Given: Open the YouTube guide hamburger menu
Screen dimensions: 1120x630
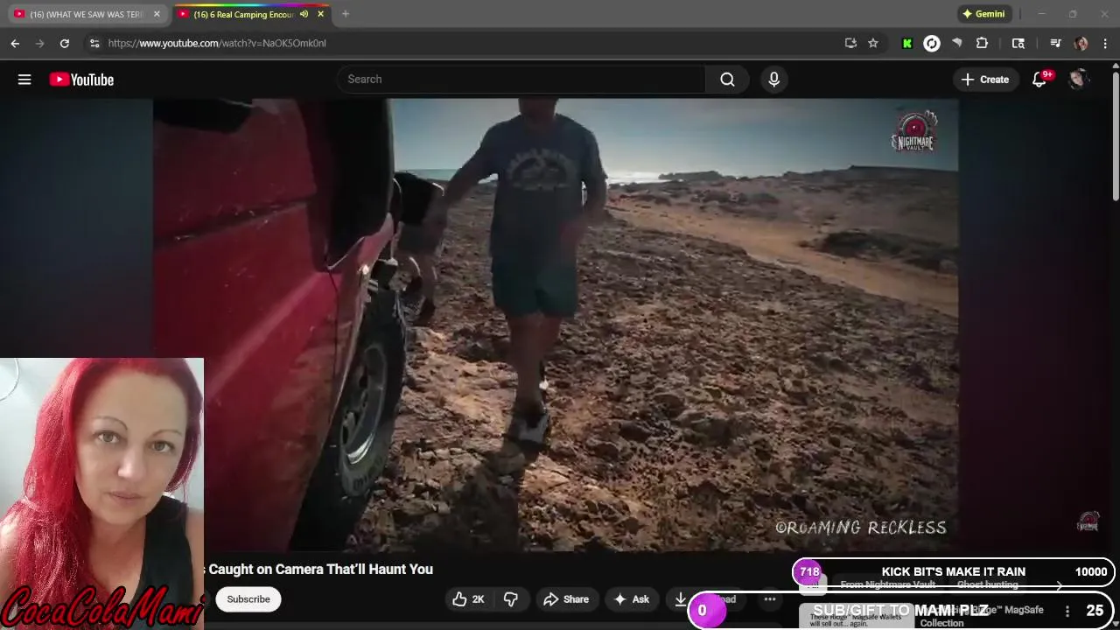Looking at the screenshot, I should tap(24, 80).
